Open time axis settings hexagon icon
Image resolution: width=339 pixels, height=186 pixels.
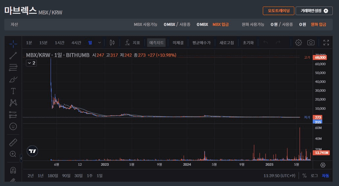coord(323,165)
